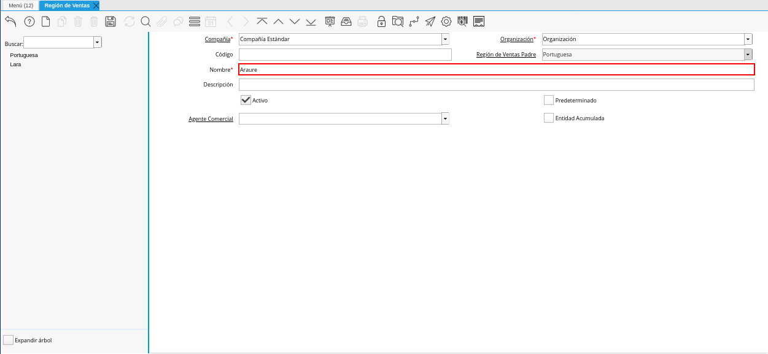Open the Compañía dropdown arrow
Viewport: 768px width, 354px height.
(x=445, y=39)
